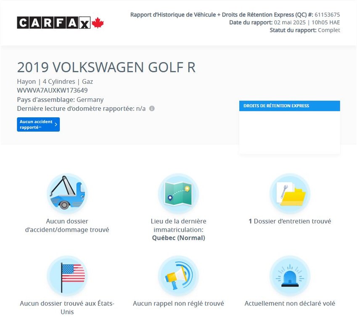Click the 'Québec (Normal)' bold text
The width and height of the screenshot is (357, 323).
point(178,238)
